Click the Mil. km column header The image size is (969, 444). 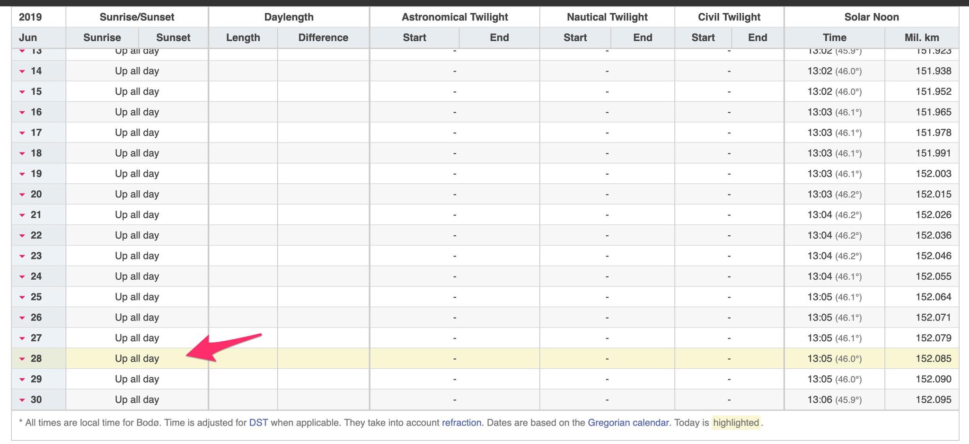[x=922, y=37]
